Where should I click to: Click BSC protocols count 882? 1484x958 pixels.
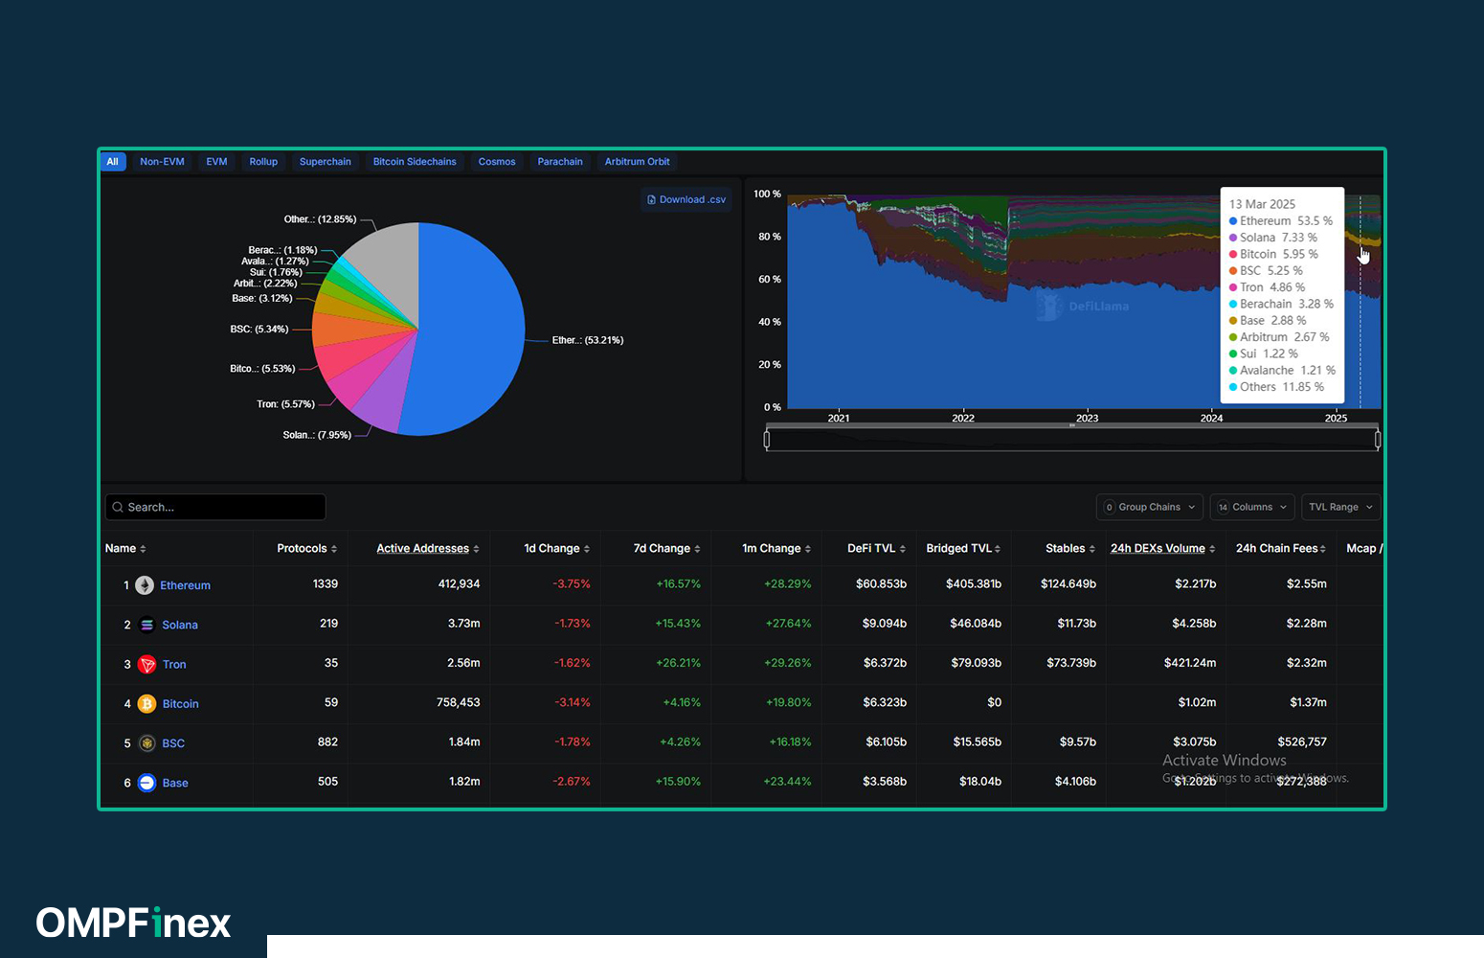327,742
